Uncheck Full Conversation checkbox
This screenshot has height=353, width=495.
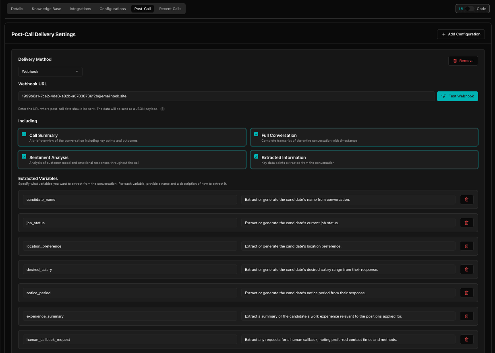(256, 134)
